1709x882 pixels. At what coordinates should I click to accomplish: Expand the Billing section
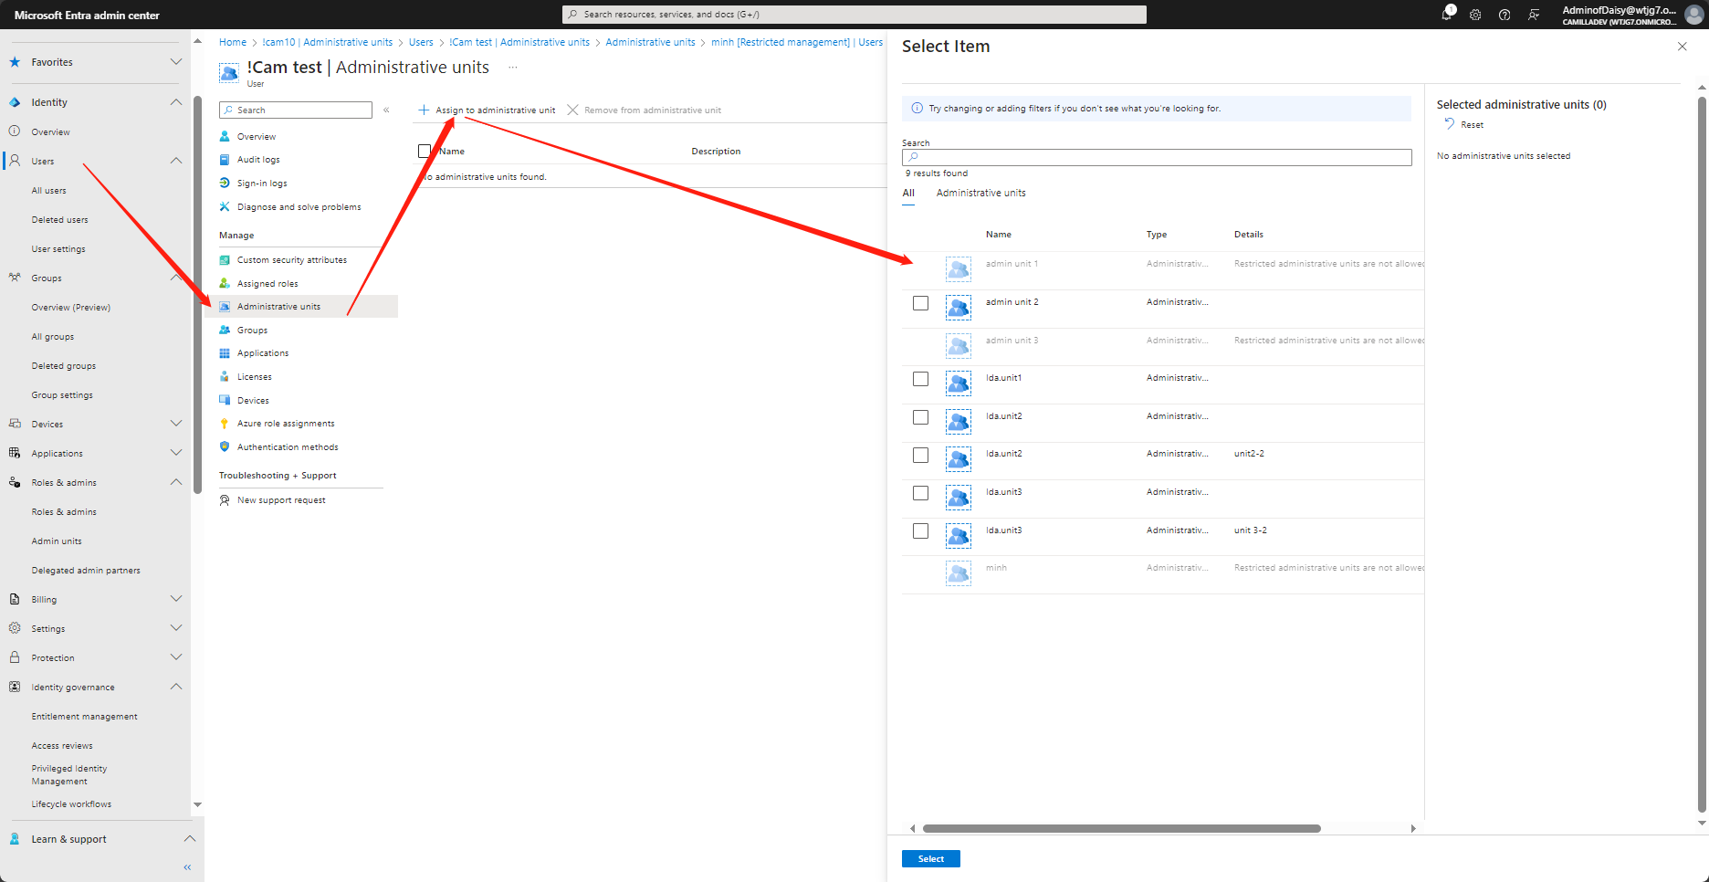[175, 598]
